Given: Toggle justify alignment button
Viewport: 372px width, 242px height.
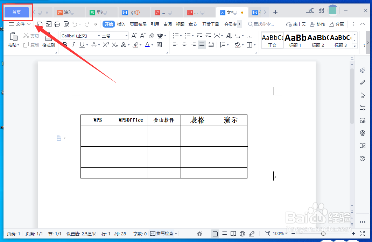Looking at the screenshot, I should pyautogui.click(x=202, y=45).
